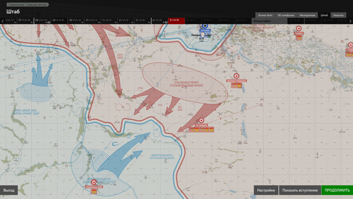Click the STALINGRAD FRONT map label
The image size is (353, 199).
coord(186,82)
